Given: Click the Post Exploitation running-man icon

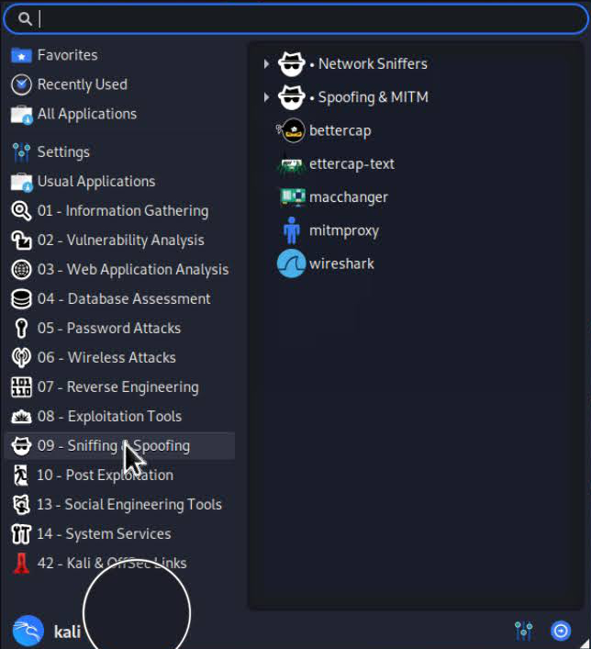Looking at the screenshot, I should coord(21,476).
